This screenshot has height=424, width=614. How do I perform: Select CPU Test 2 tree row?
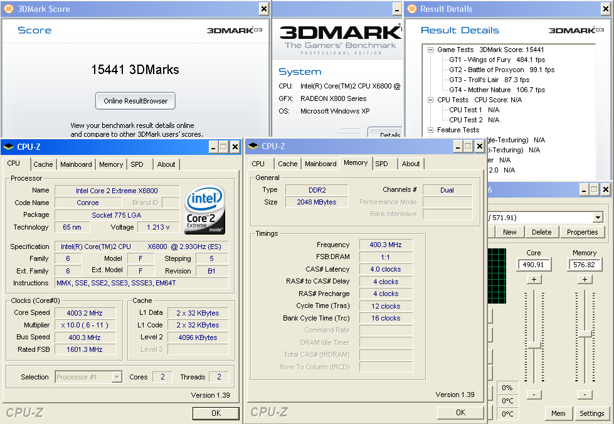point(474,120)
